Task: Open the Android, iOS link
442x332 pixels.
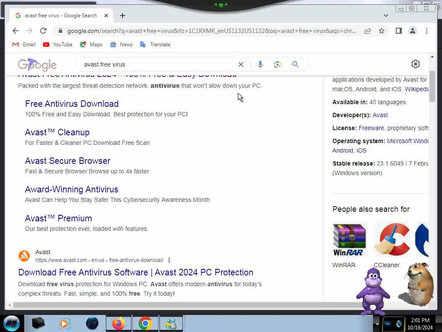Action: pyautogui.click(x=349, y=150)
